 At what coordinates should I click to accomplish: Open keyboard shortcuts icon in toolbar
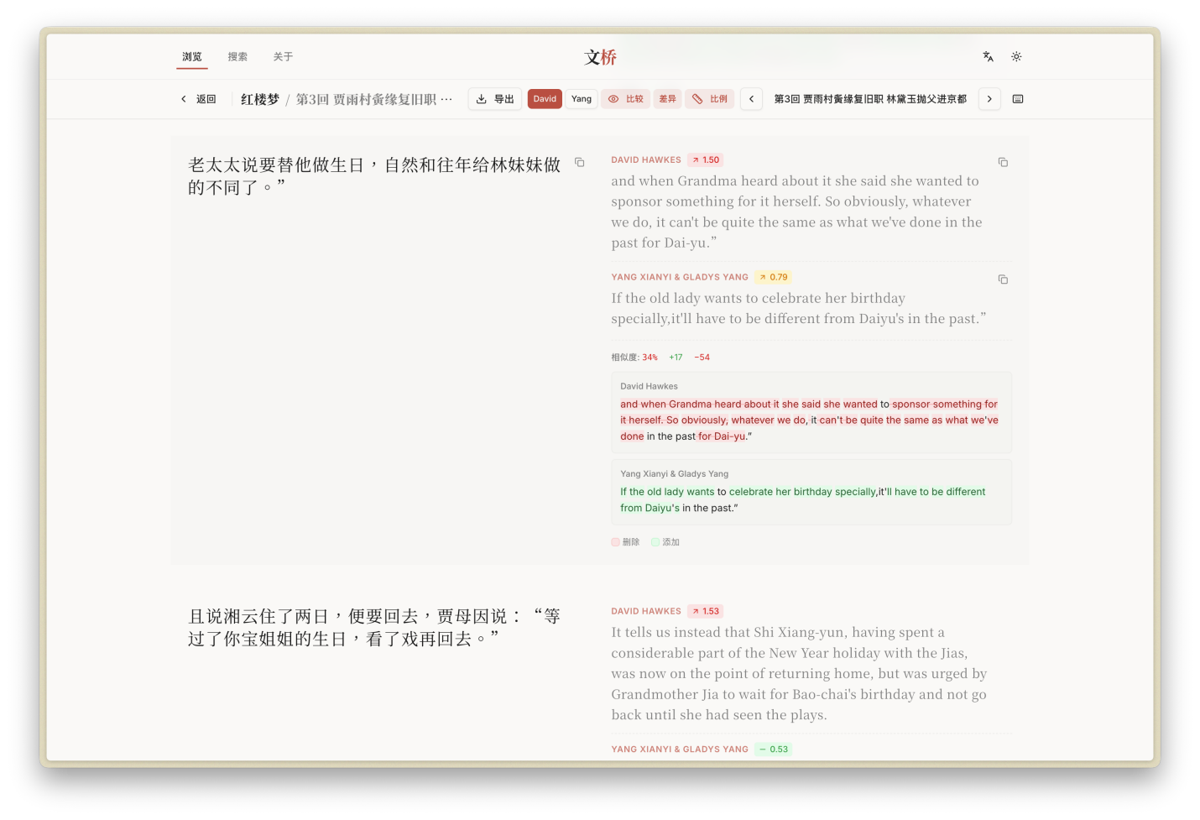[1018, 99]
